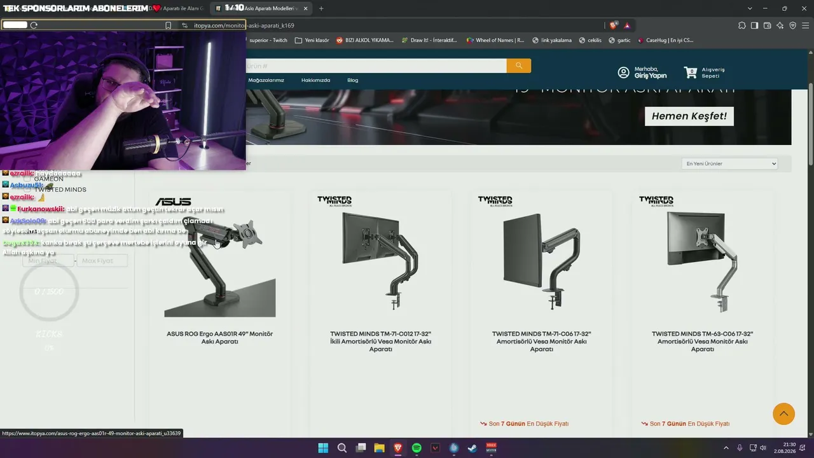
Task: Open Voicemeeter from the taskbar
Action: [491, 448]
